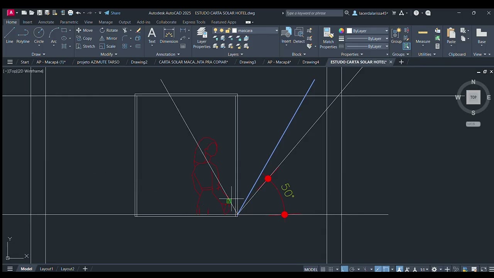Add a new drawing tab with plus button
The width and height of the screenshot is (494, 278).
click(x=401, y=62)
